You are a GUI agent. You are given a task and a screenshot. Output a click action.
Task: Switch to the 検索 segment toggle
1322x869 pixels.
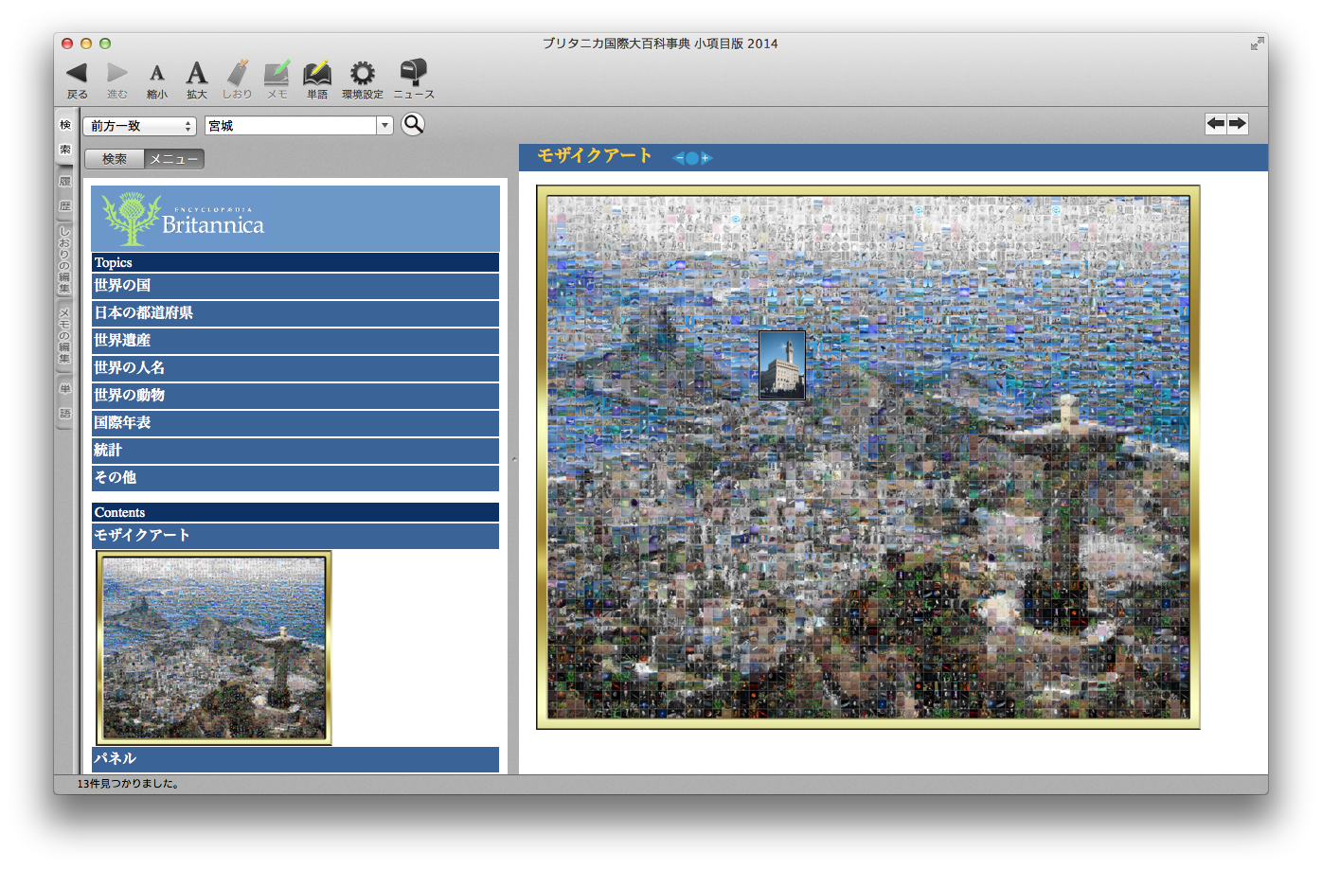click(x=115, y=159)
